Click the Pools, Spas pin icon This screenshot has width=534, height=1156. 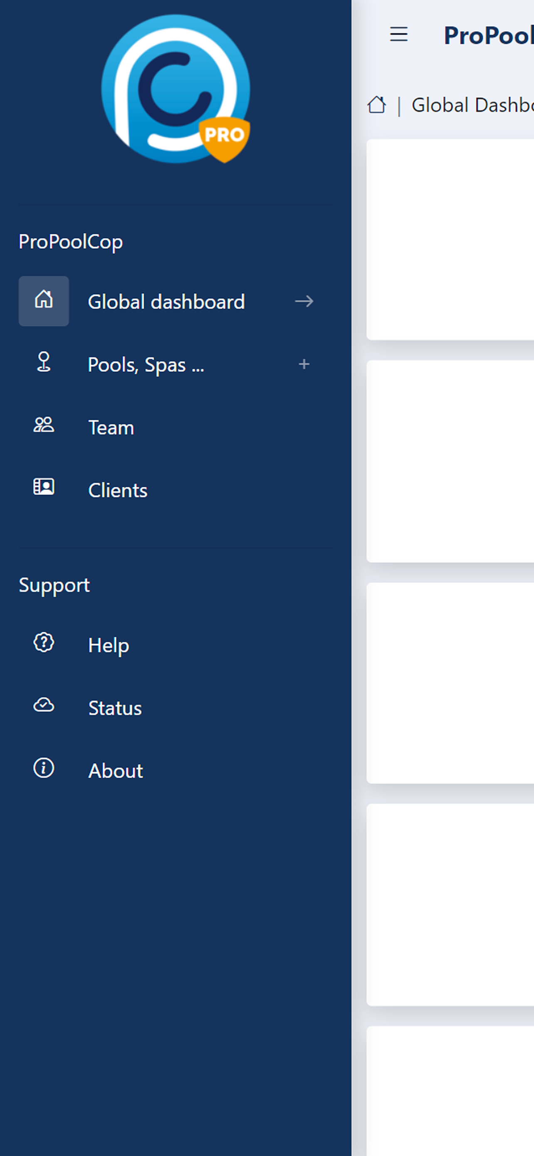44,362
